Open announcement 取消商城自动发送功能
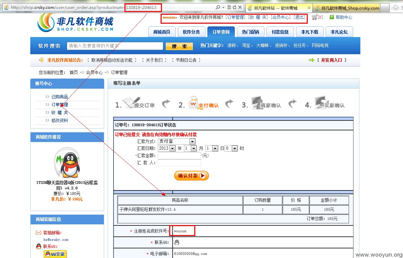 tap(112, 60)
